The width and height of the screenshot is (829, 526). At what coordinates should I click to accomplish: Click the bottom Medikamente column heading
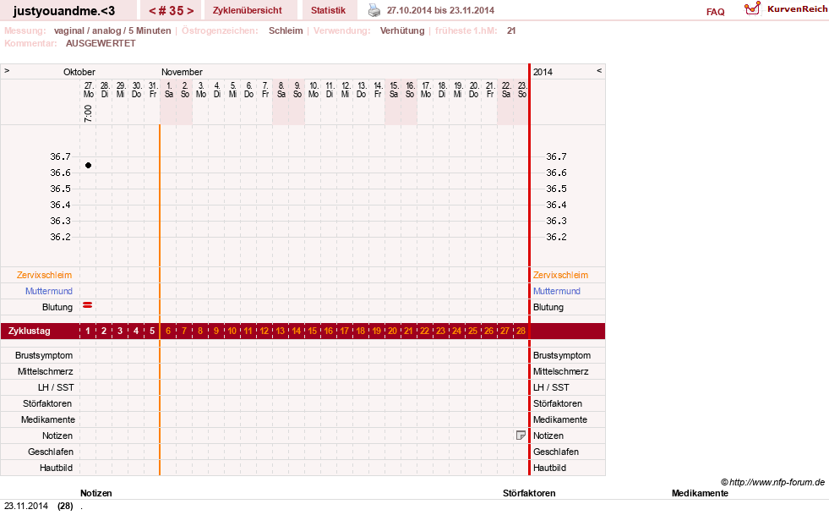coord(700,493)
